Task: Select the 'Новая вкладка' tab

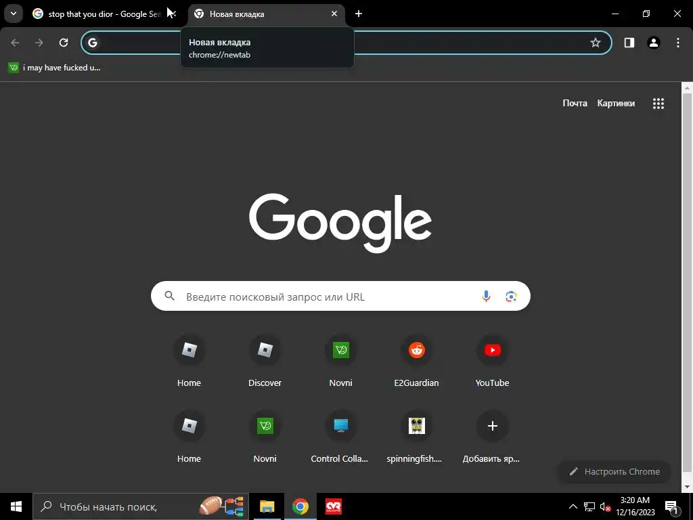Action: (x=265, y=14)
